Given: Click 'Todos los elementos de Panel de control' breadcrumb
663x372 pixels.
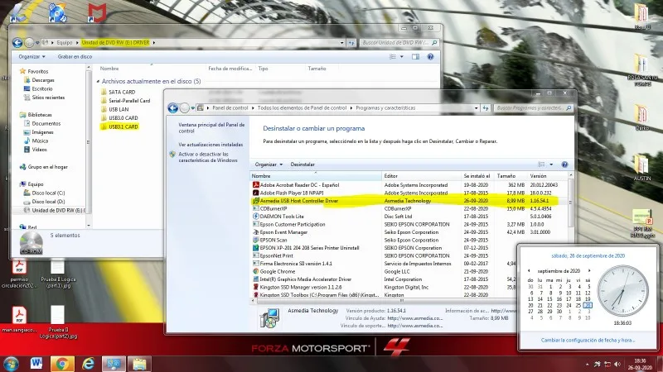Looking at the screenshot, I should [302, 108].
